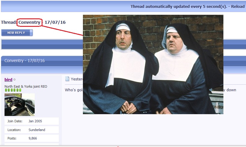Image resolution: width=246 pixels, height=147 pixels.
Task: Click the 'Yesterday' post timestamp
Action: [77, 79]
